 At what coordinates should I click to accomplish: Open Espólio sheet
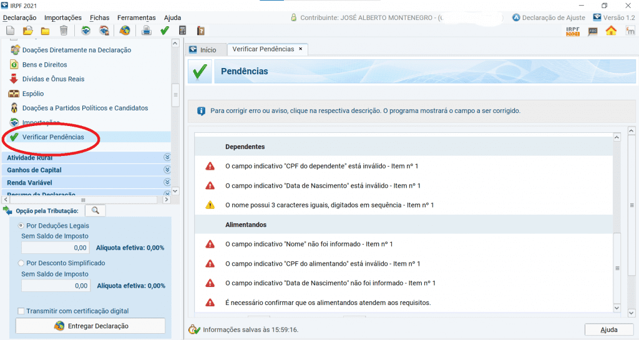pyautogui.click(x=33, y=94)
